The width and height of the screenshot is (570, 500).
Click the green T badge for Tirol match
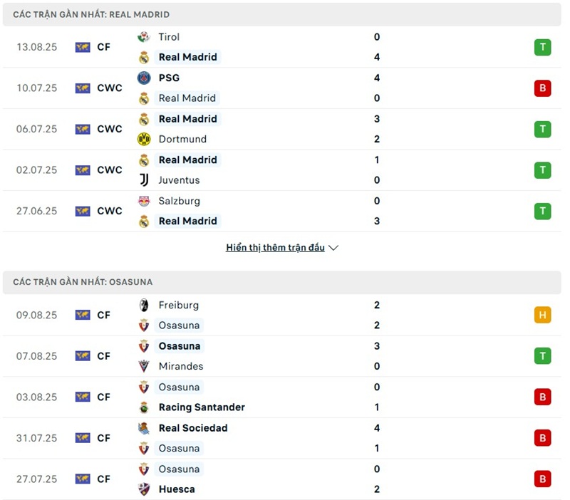point(542,48)
